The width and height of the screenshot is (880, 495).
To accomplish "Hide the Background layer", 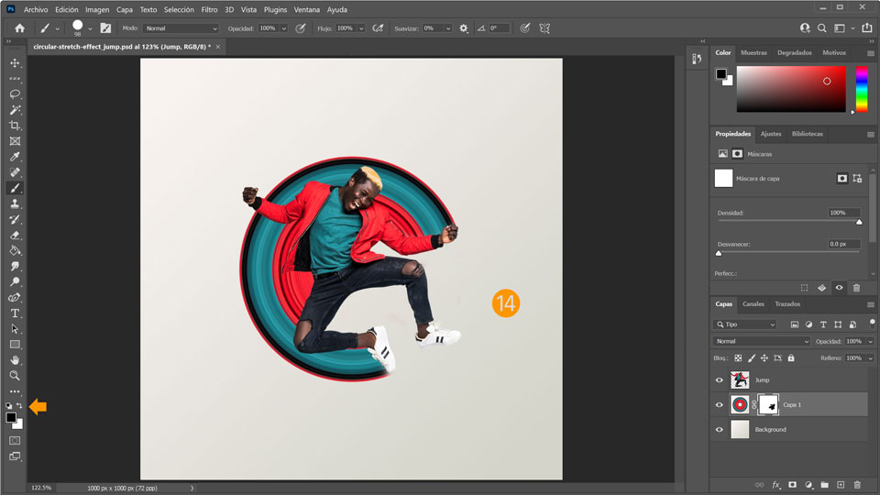I will 720,429.
